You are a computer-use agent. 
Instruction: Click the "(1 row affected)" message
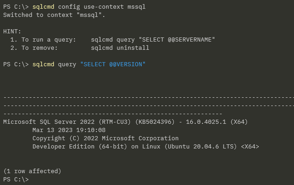[32, 171]
